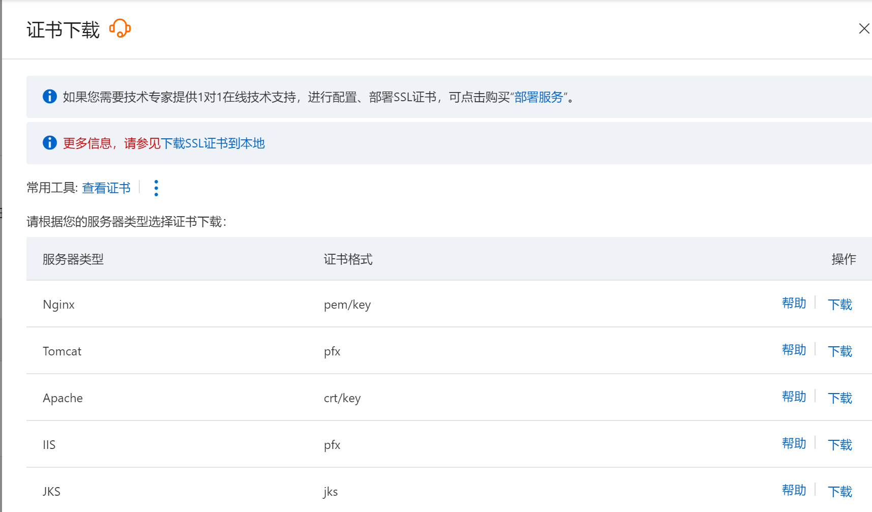
Task: Click the red 更多信息，请参见 text
Action: 111,143
